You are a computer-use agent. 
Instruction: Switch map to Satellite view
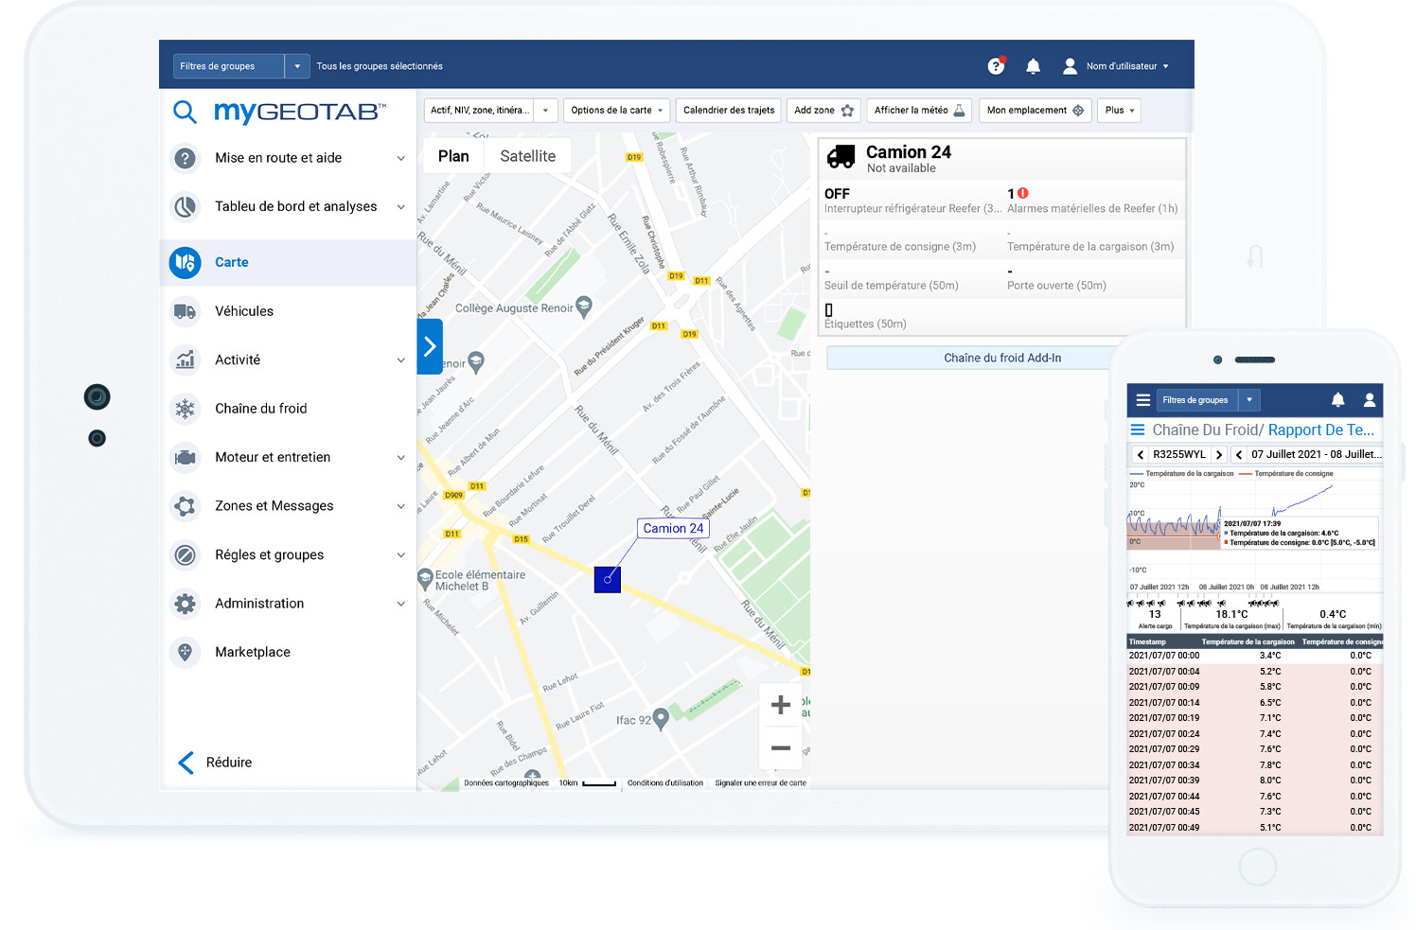[527, 157]
